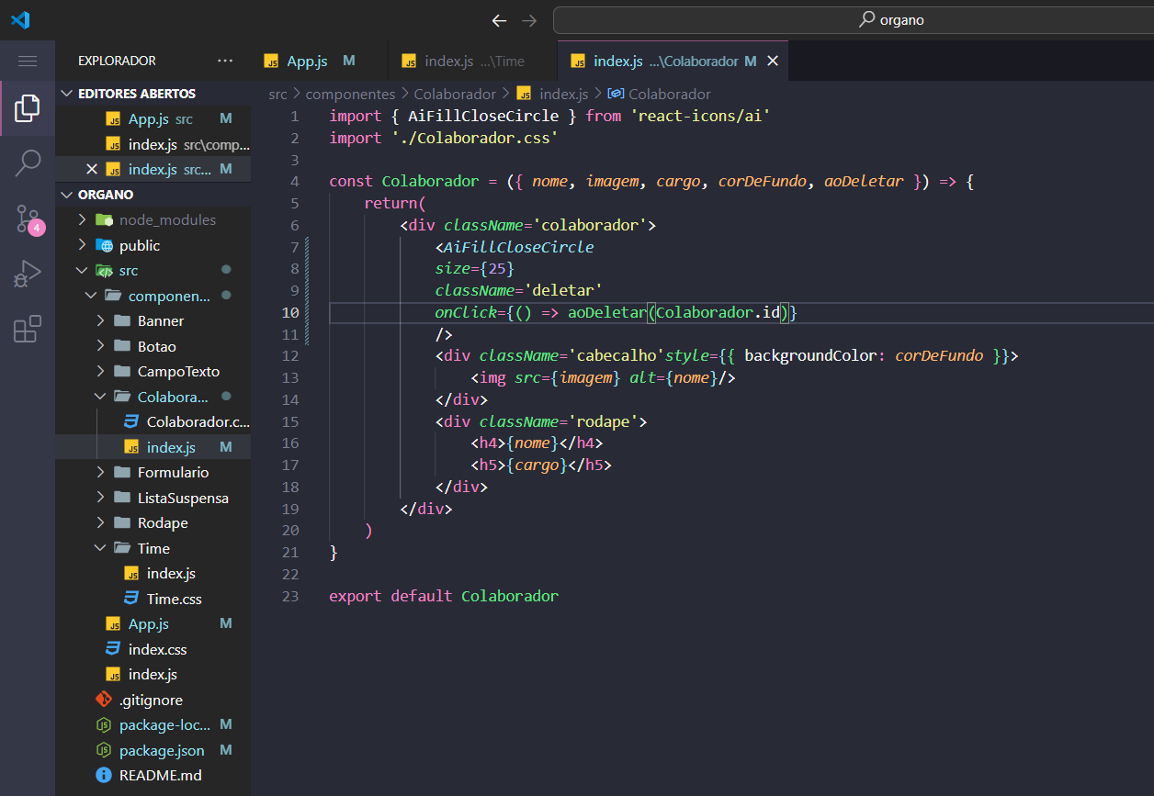
Task: Click the h4 nome element line
Action: [537, 443]
